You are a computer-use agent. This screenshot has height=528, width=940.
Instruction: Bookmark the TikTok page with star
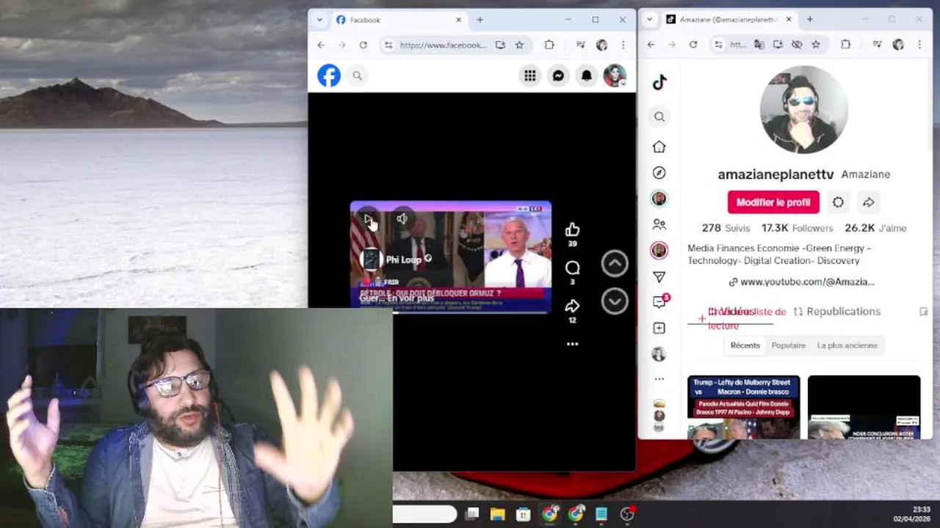tap(815, 45)
